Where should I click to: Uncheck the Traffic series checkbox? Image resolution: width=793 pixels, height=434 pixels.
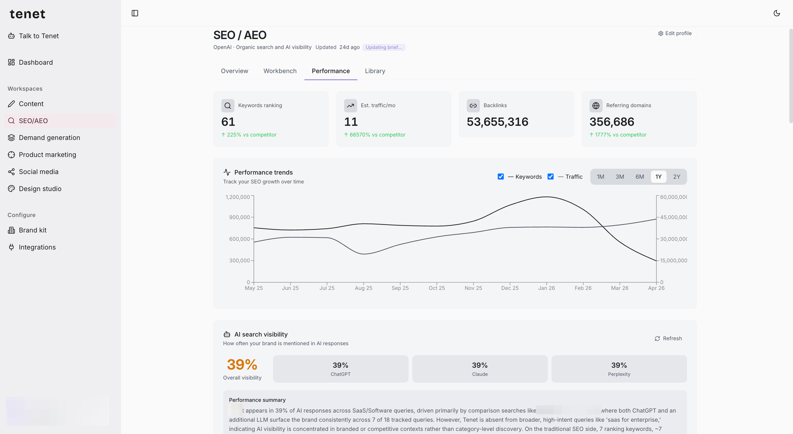[x=550, y=176]
